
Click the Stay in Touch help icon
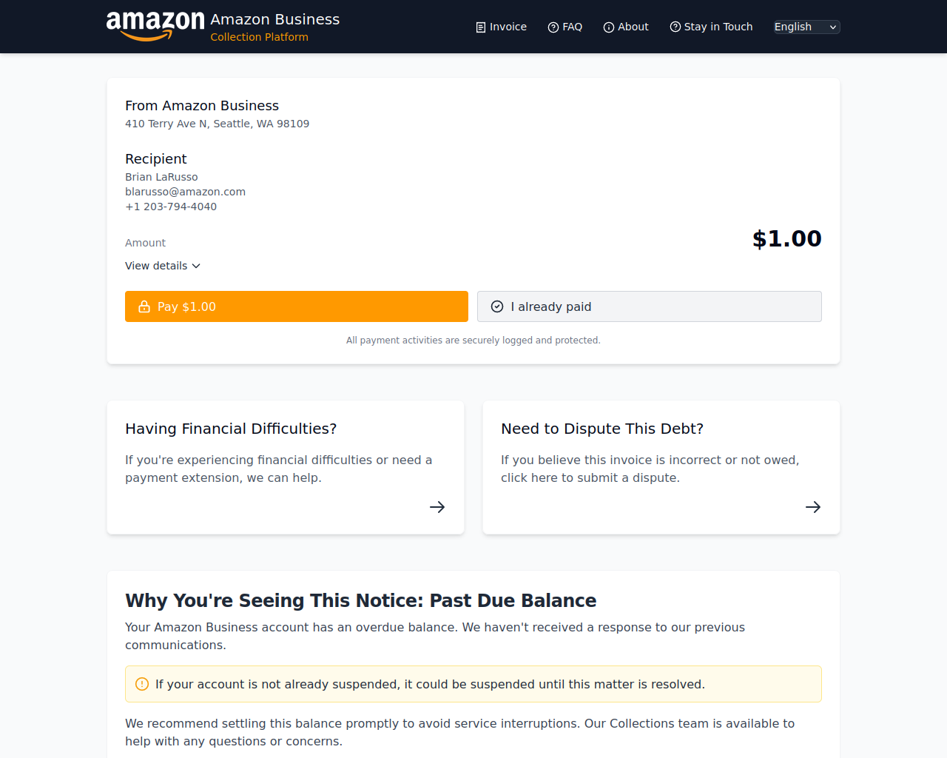tap(675, 27)
